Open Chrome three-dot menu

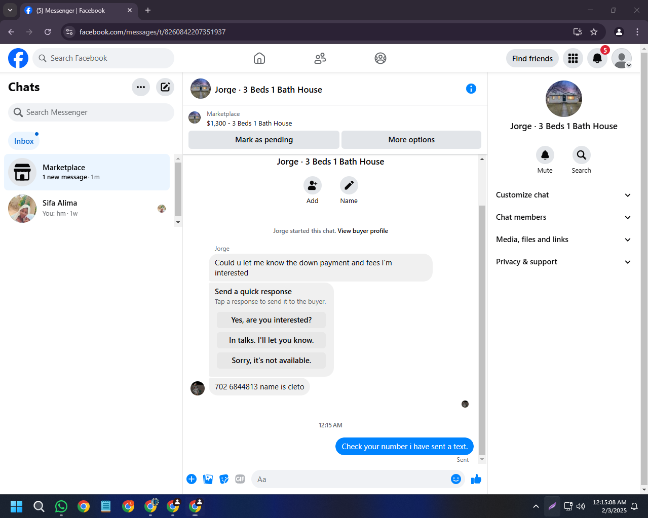[637, 32]
